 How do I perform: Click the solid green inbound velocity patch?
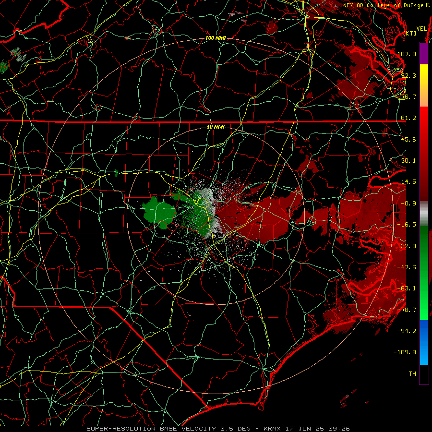[160, 213]
